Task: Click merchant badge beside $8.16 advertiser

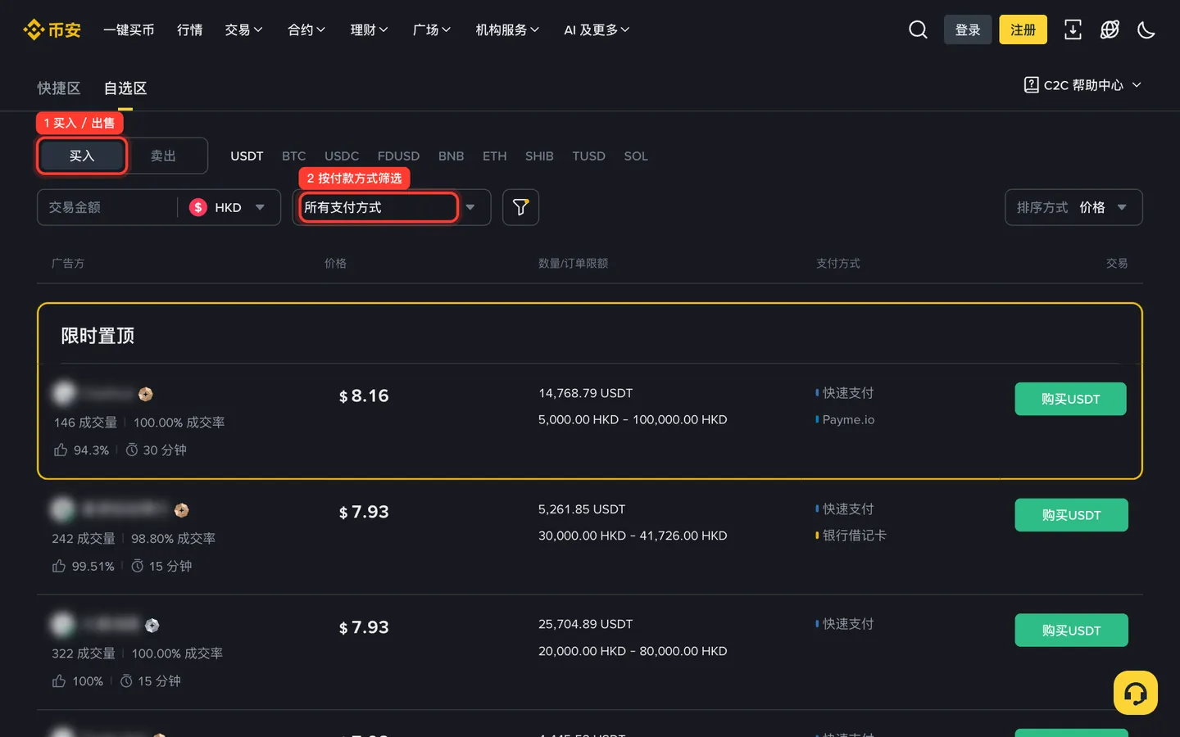Action: [146, 394]
